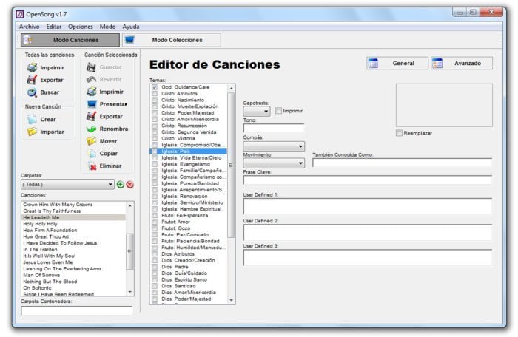Click the Exportar icon under Todas las canciones
518x337 pixels.
(32, 80)
